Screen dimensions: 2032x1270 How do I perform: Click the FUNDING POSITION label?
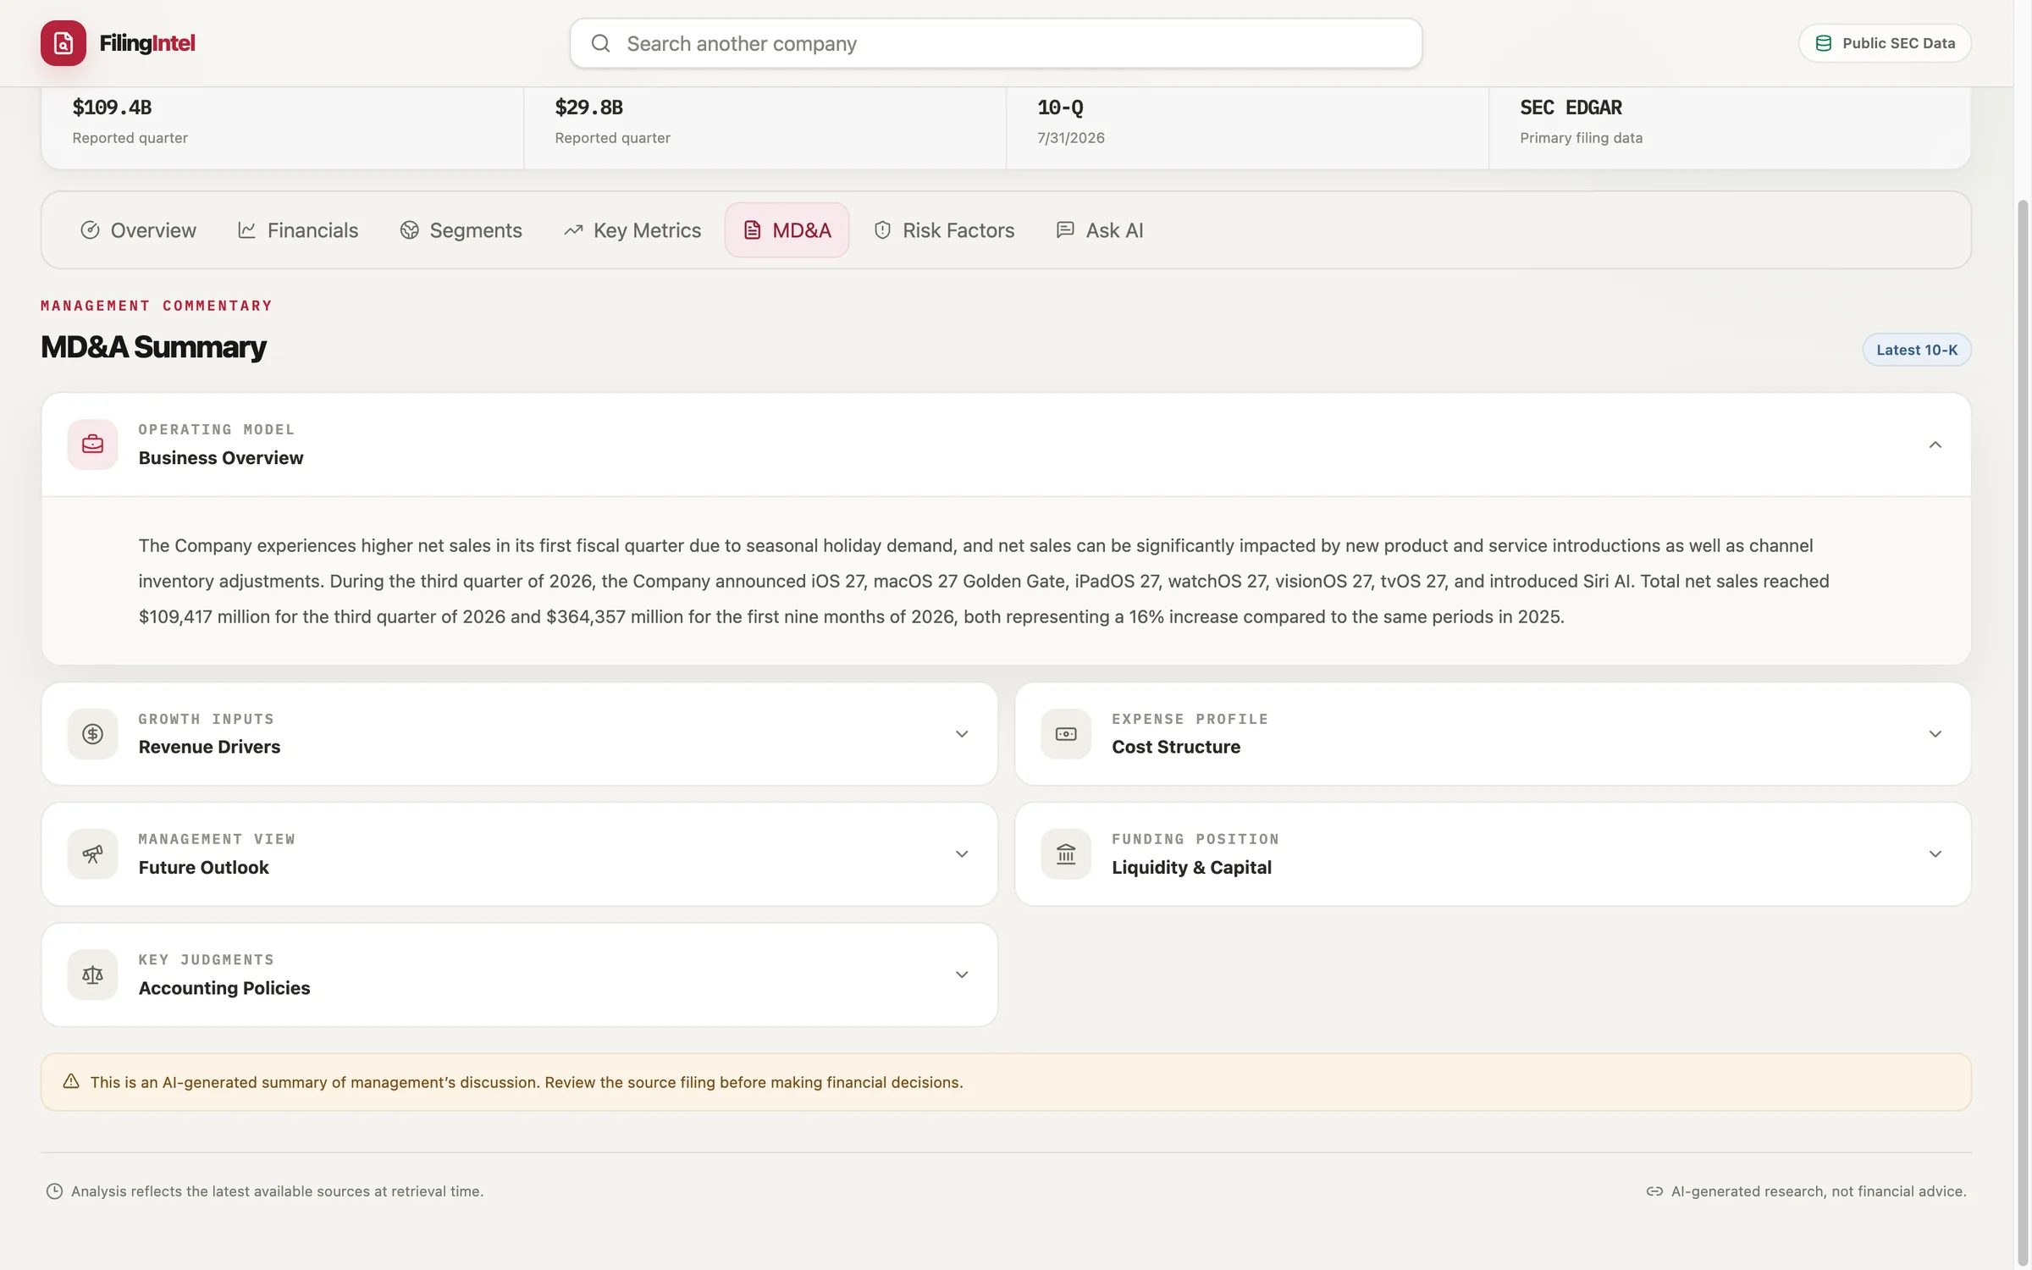[1195, 839]
